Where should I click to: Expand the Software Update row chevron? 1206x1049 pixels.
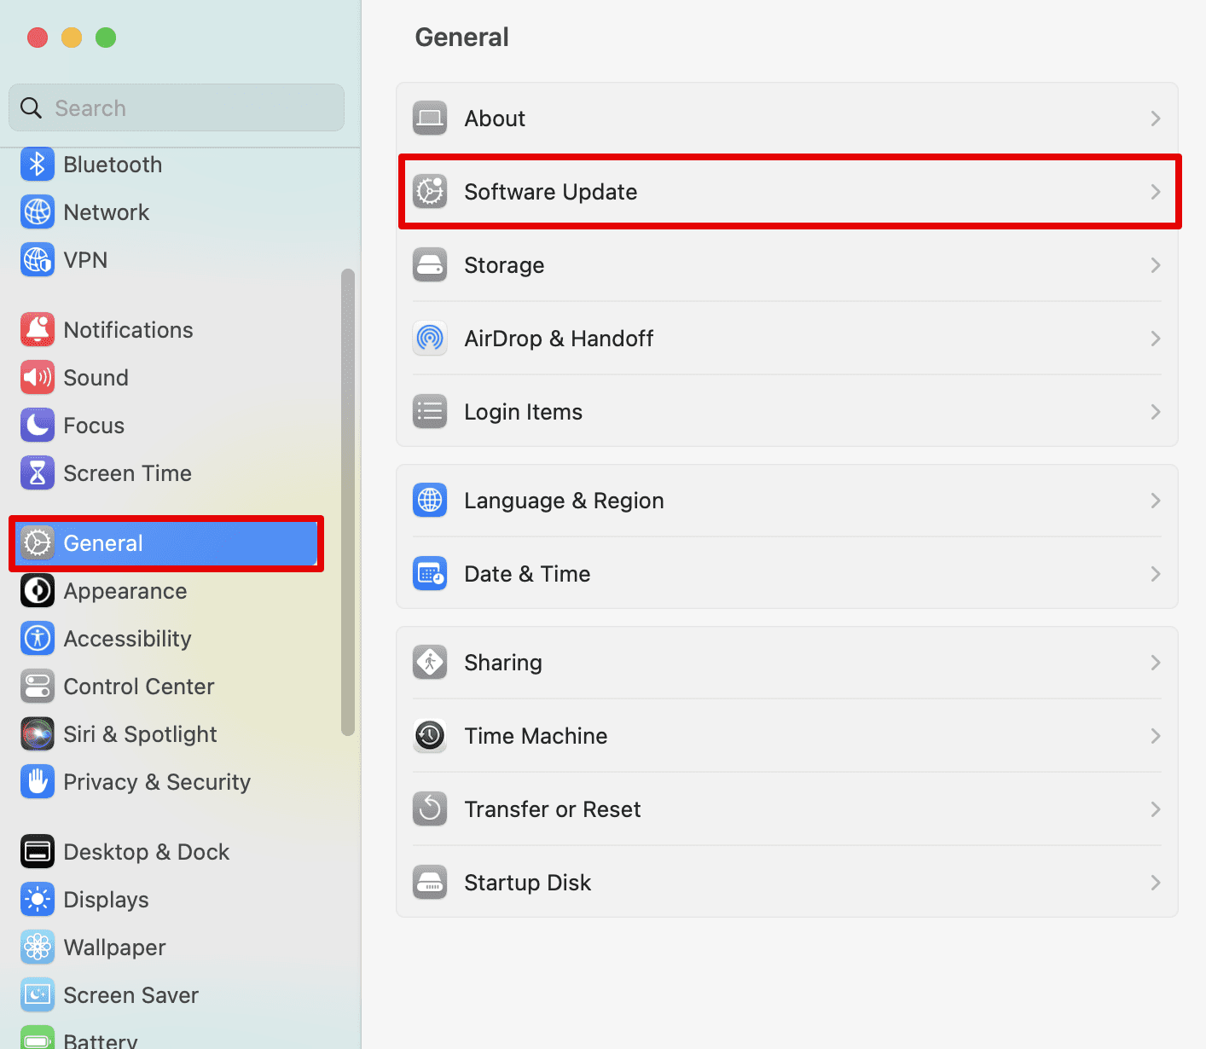(x=1156, y=192)
